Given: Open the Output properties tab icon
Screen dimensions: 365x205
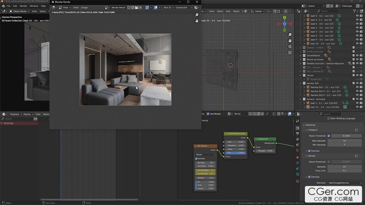Looking at the screenshot, I should coord(297,134).
